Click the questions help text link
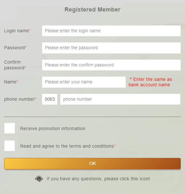The width and height of the screenshot is (185, 194). 98,179
